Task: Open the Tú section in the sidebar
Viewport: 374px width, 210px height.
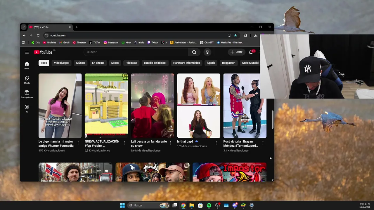Action: point(27,108)
